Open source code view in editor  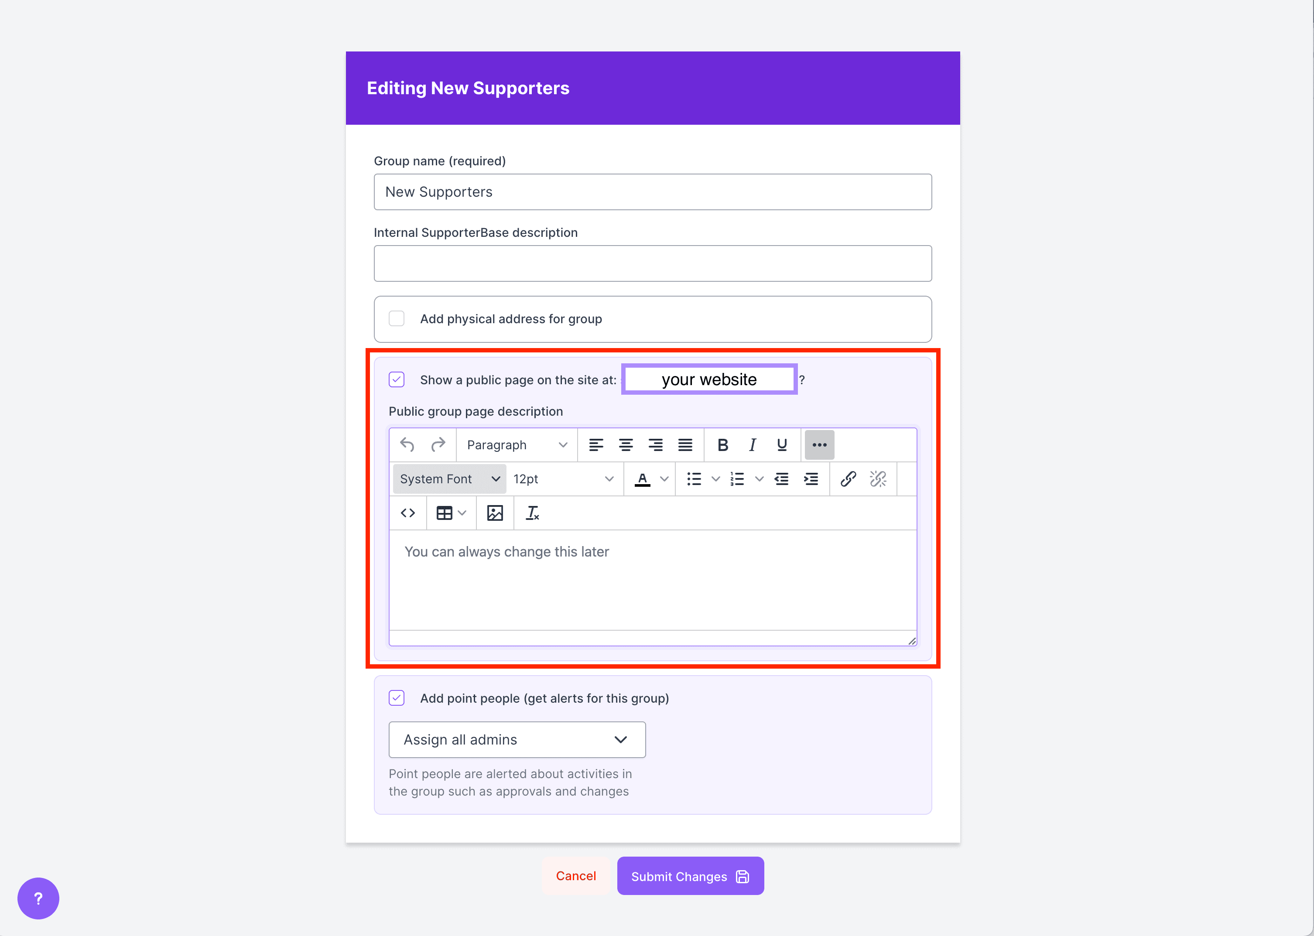pyautogui.click(x=408, y=513)
